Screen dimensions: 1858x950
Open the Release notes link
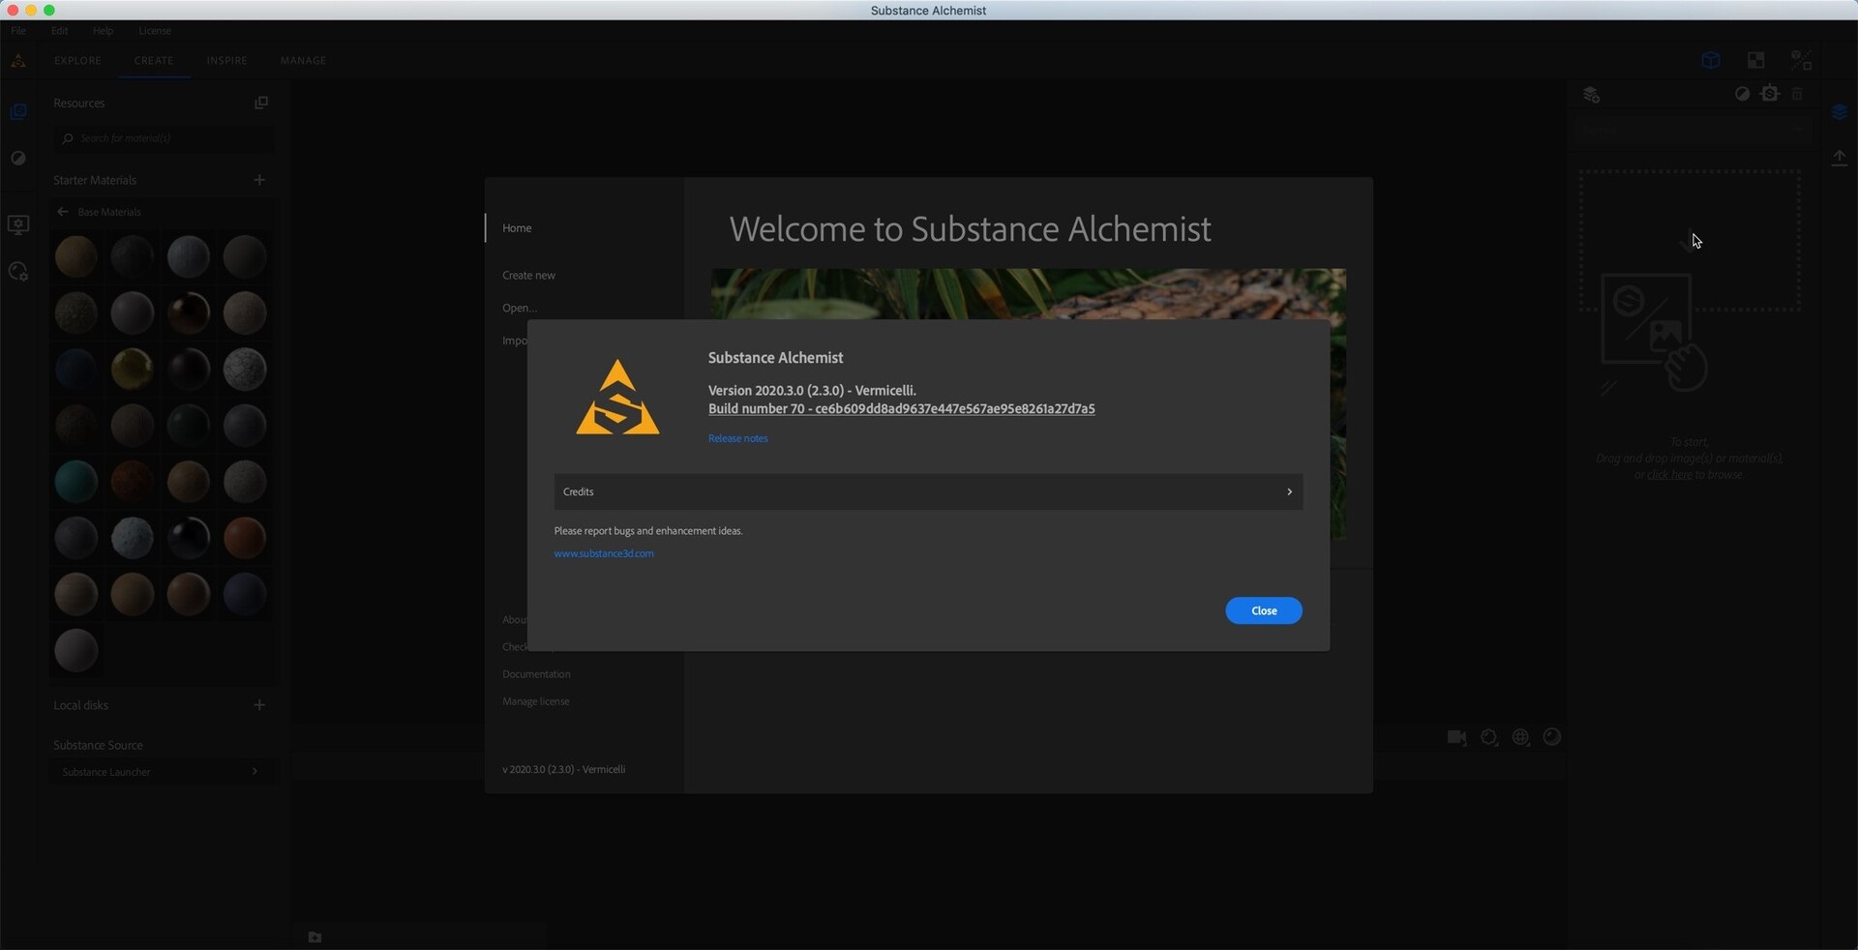click(x=737, y=438)
